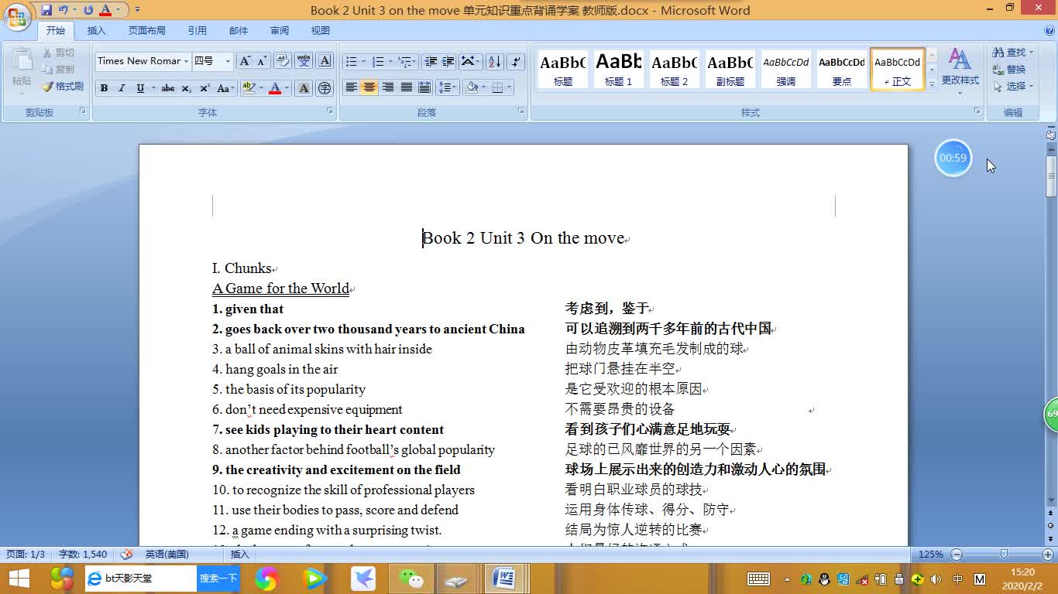
Task: Pick the red font color button
Action: point(274,88)
